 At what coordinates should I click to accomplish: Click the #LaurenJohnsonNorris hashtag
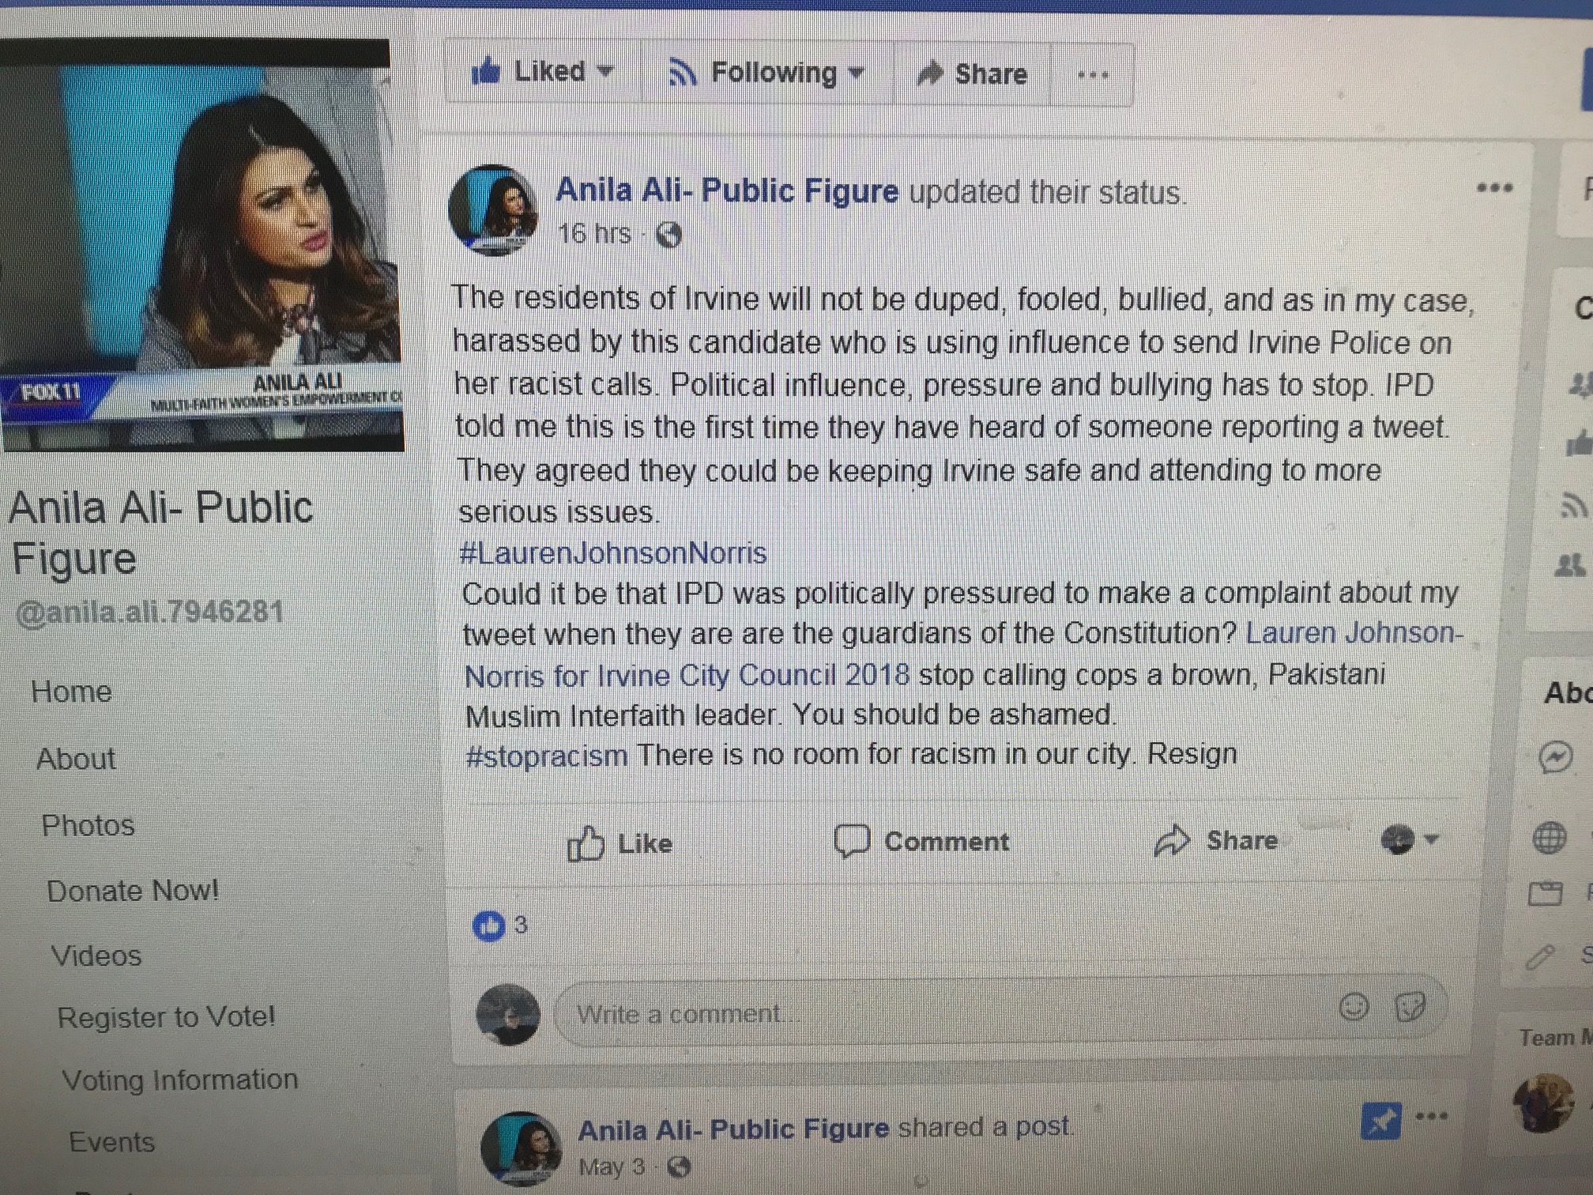(x=613, y=552)
